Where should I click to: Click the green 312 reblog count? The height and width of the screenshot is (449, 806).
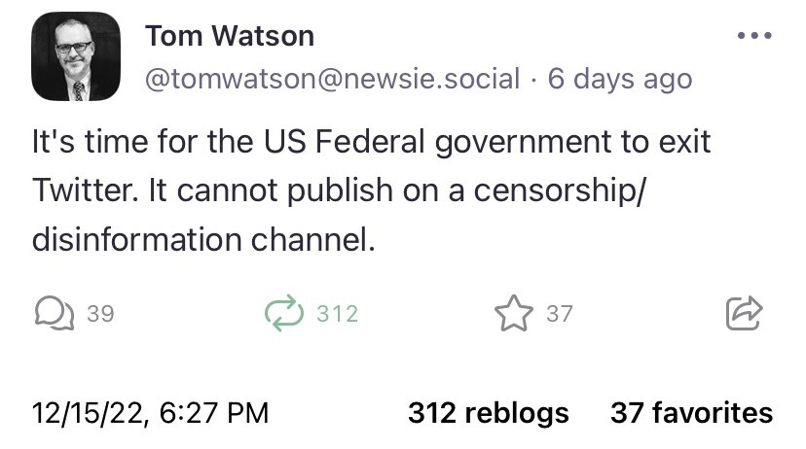tap(337, 314)
